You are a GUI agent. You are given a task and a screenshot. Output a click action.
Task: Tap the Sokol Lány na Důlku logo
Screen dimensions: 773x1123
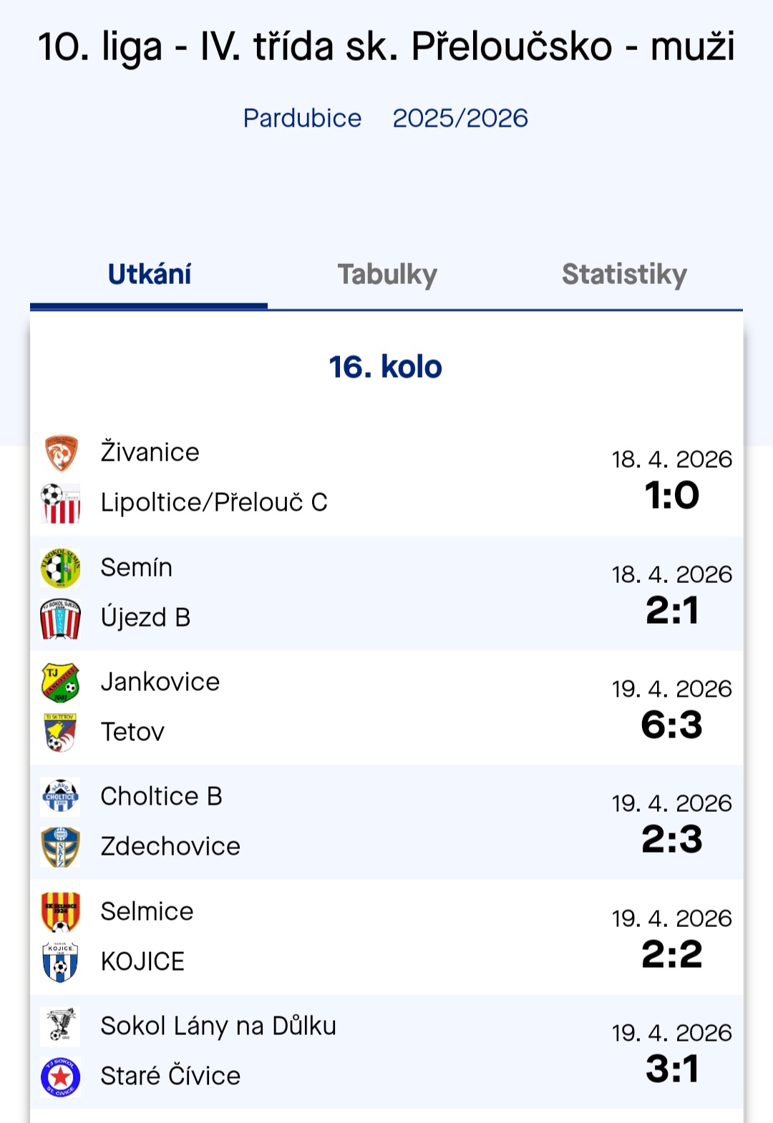(61, 1026)
